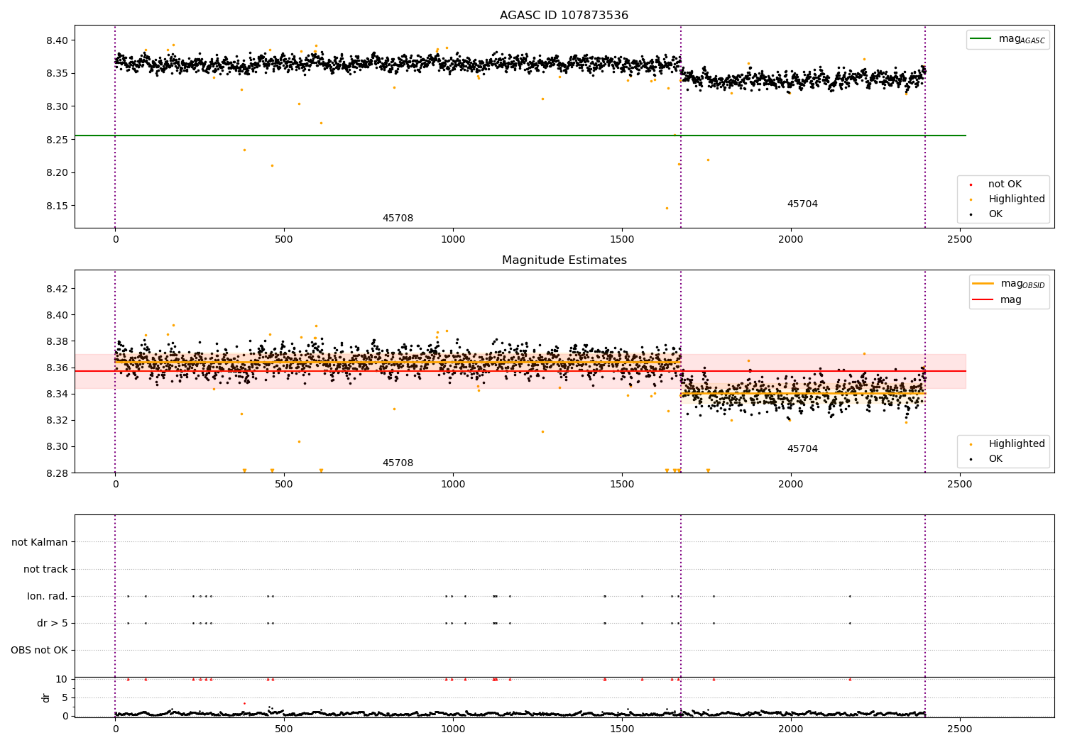The width and height of the screenshot is (1065, 745).
Task: Select the mag AGASC legend entry with green line
Action: coord(1007,40)
